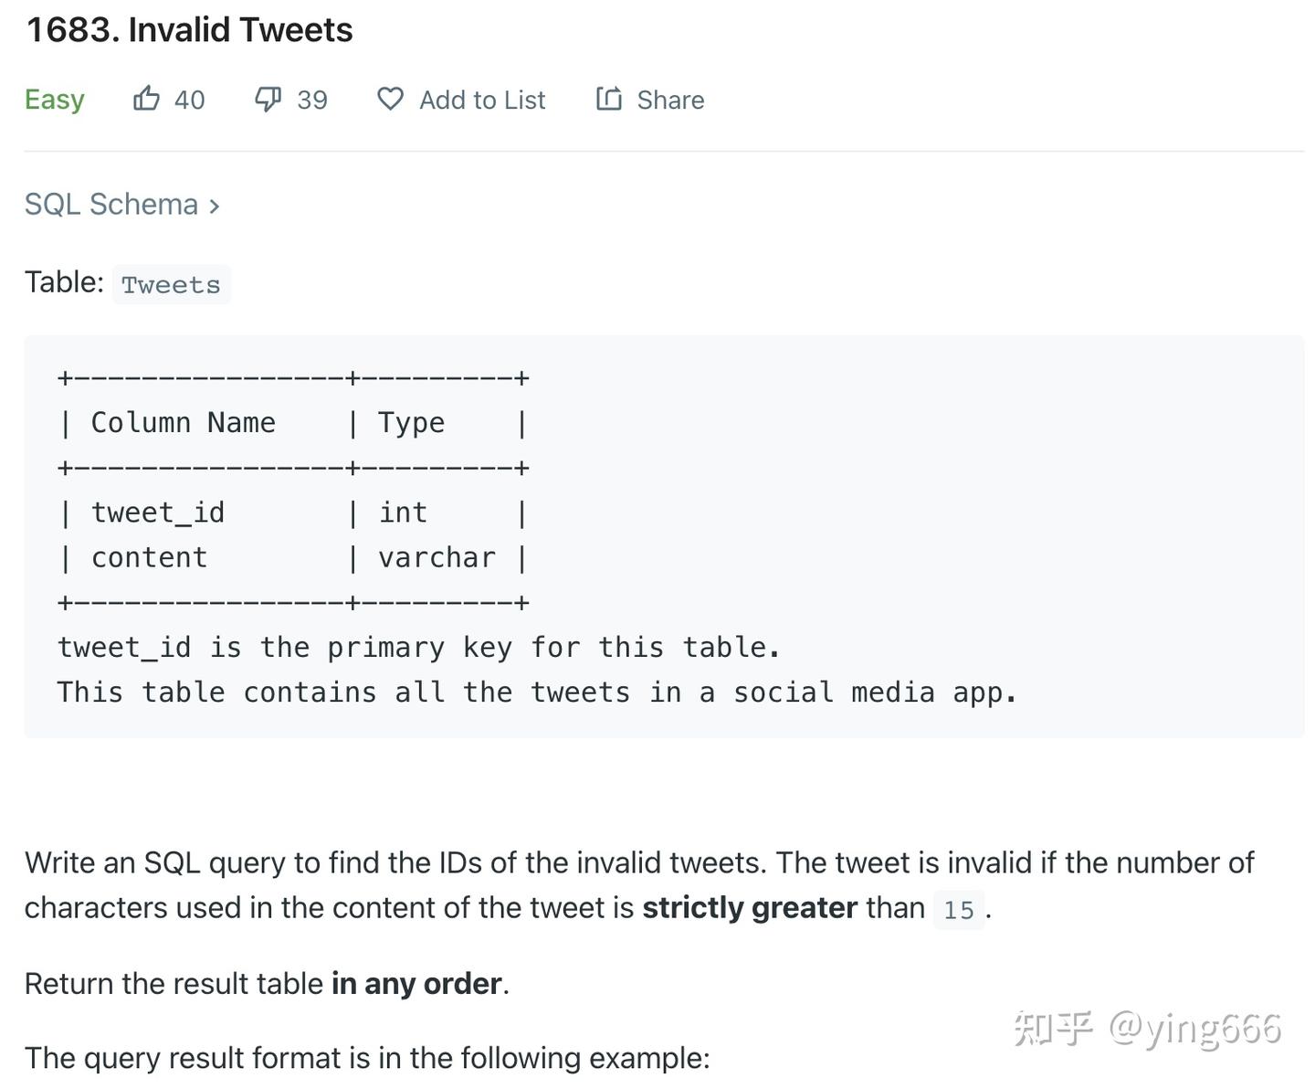Click the thumbs-down dislike icon
Viewport: 1315px width, 1089px height.
point(268,99)
